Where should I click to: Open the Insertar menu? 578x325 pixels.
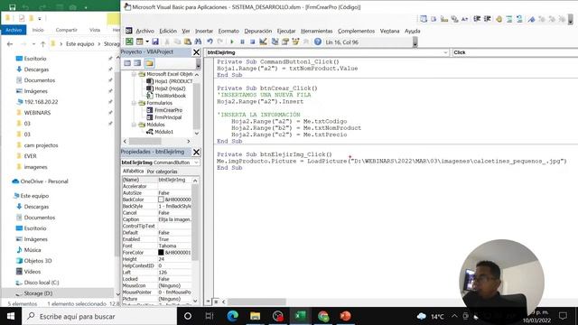coord(204,31)
